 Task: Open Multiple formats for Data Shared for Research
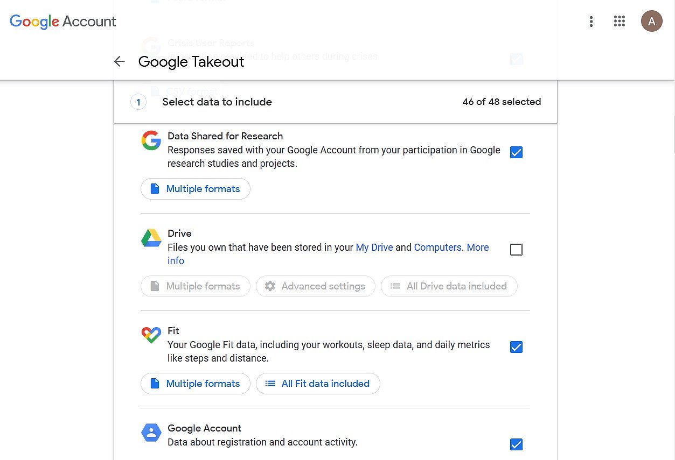click(x=196, y=189)
